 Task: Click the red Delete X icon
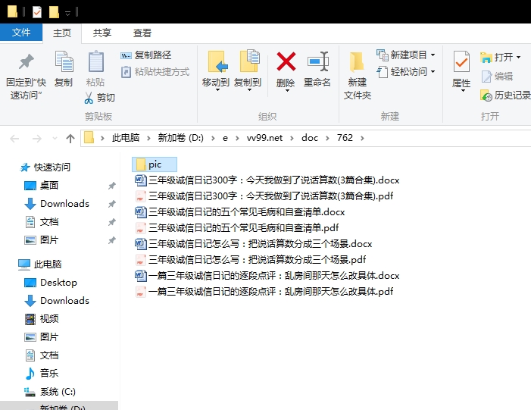(x=286, y=61)
